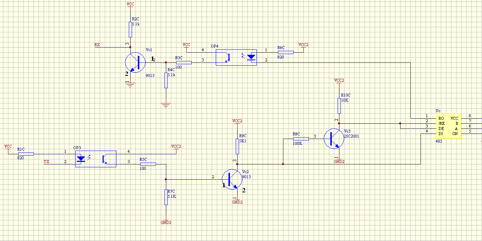This screenshot has width=482, height=241.
Task: Click GND2 port below Vc2
Action: point(237,202)
